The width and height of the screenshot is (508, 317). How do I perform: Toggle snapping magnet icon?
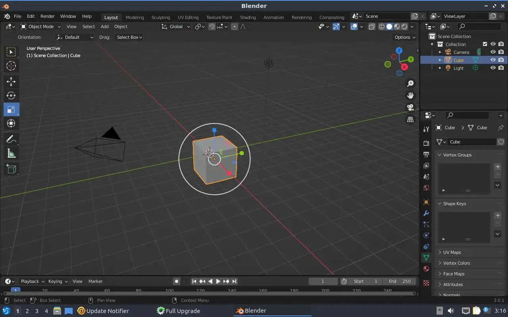tap(212, 27)
